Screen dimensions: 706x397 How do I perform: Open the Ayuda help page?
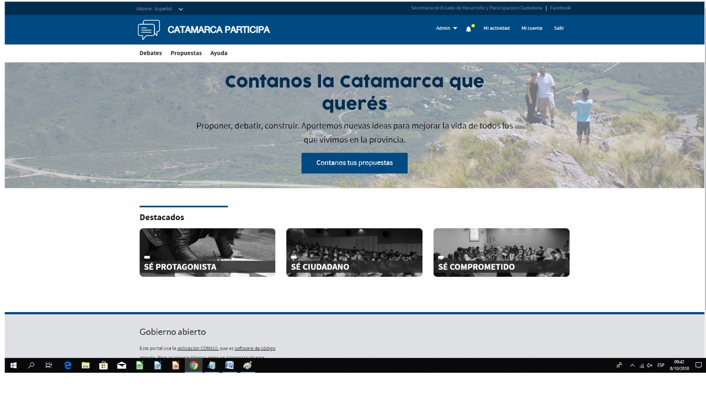[x=218, y=53]
